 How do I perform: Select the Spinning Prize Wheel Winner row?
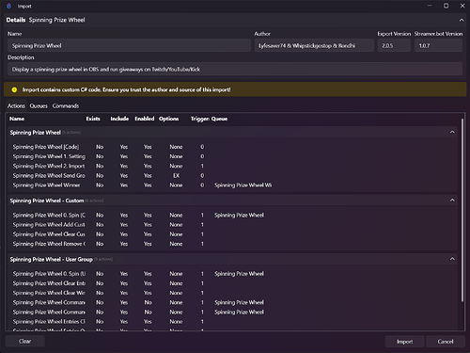[x=232, y=185]
